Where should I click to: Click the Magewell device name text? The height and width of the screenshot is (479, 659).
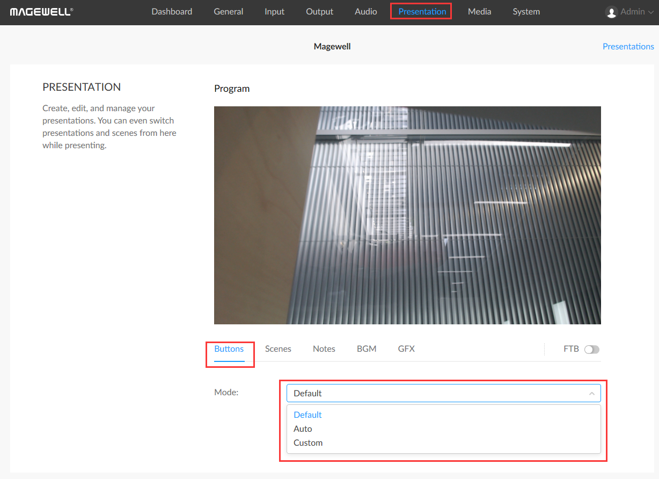point(332,46)
